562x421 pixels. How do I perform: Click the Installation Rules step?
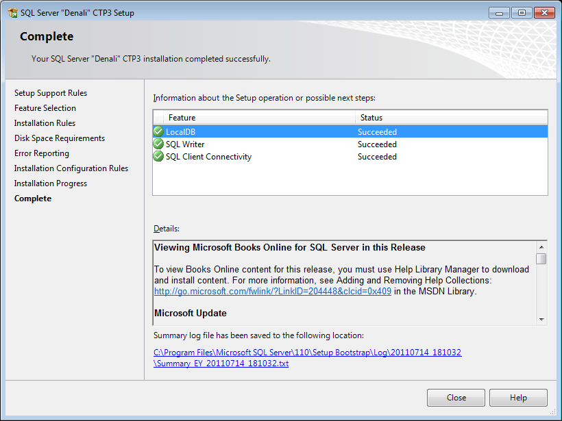point(45,123)
